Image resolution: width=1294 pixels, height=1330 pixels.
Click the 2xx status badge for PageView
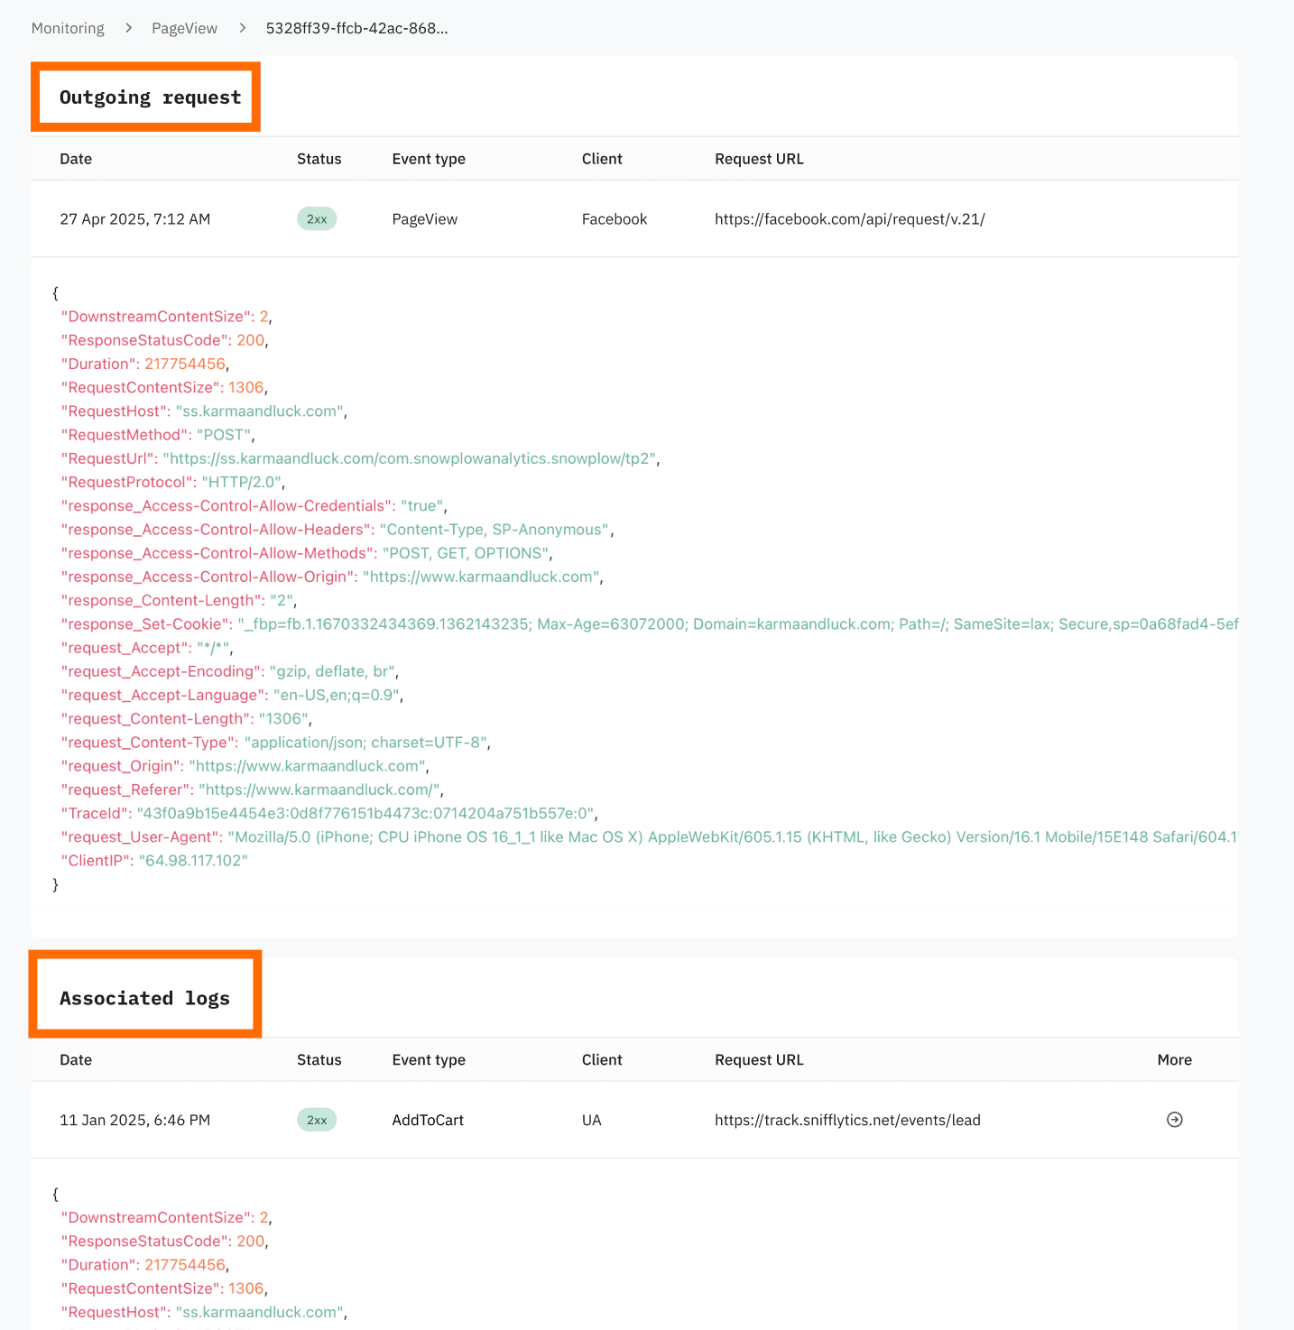click(317, 219)
